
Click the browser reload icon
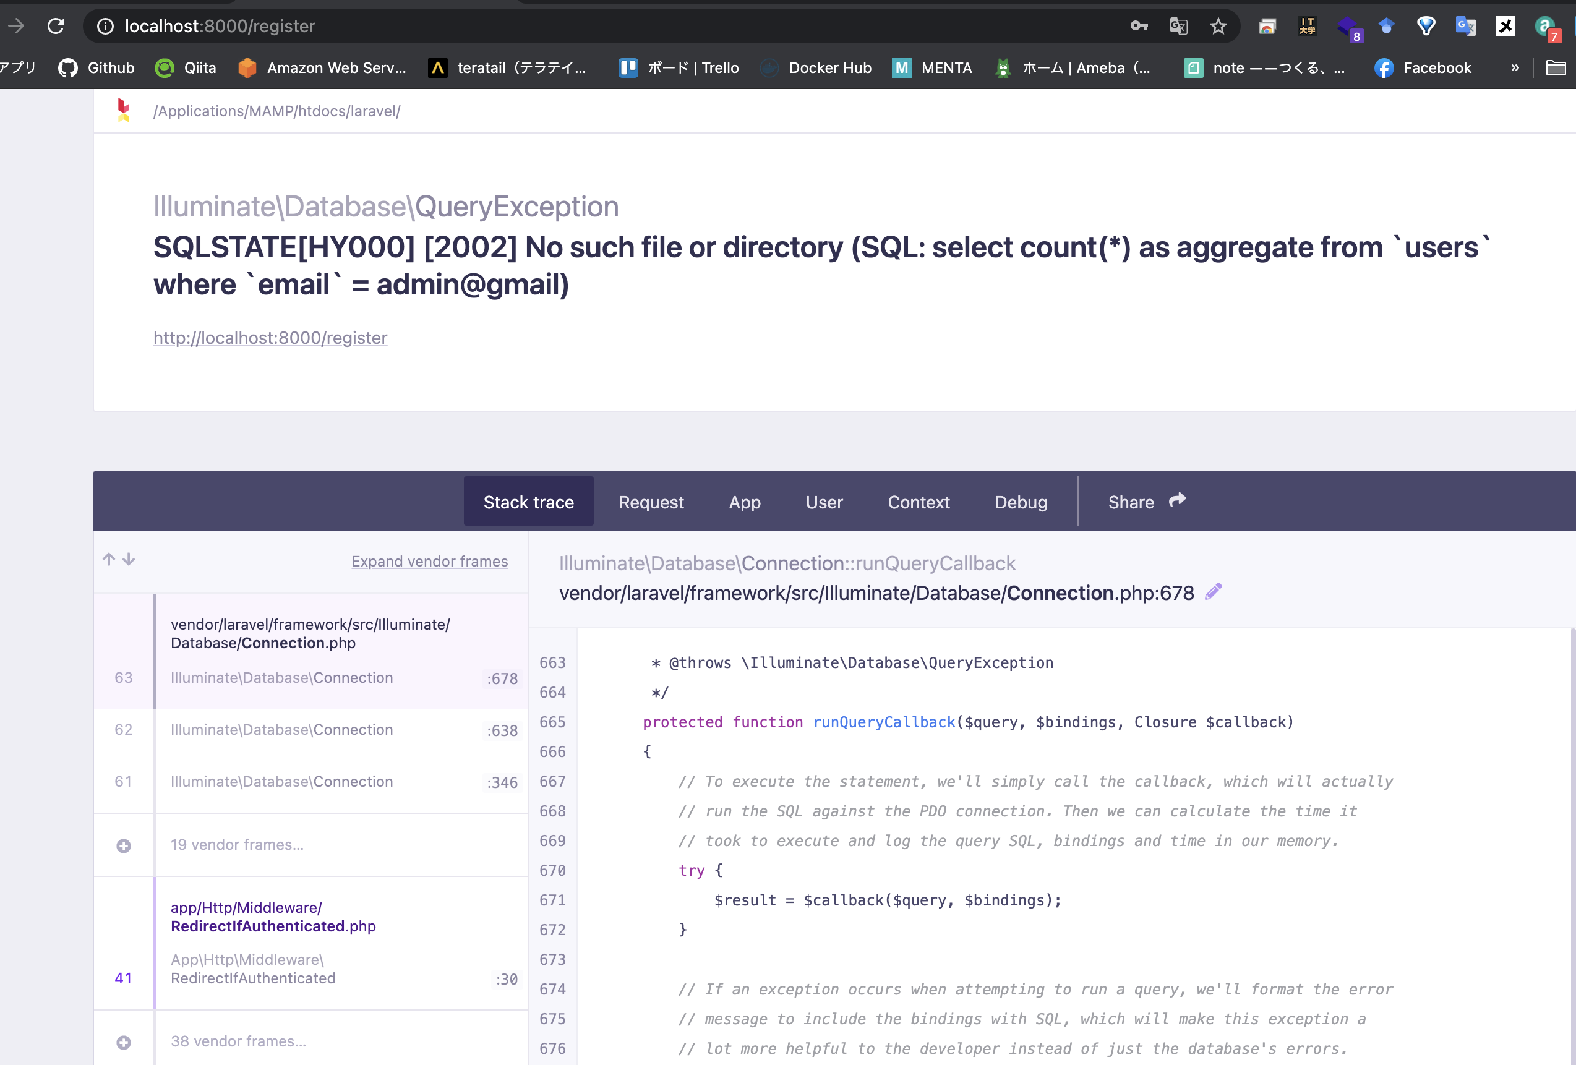click(56, 27)
